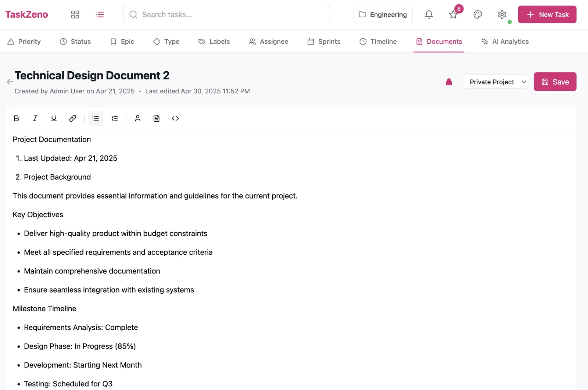Image resolution: width=588 pixels, height=390 pixels.
Task: Toggle bold formatting in editor toolbar
Action: (x=16, y=118)
